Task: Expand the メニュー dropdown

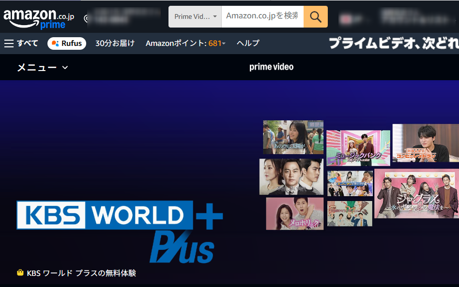Action: click(x=43, y=68)
